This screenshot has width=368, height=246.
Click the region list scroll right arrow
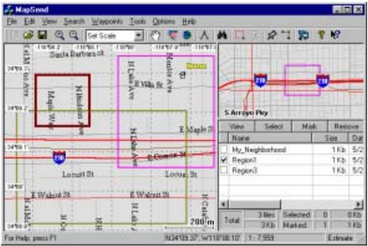359,204
